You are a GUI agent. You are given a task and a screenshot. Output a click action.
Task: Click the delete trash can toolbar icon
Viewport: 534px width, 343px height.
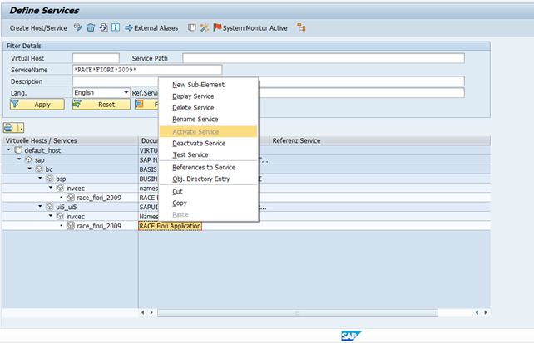click(x=90, y=27)
